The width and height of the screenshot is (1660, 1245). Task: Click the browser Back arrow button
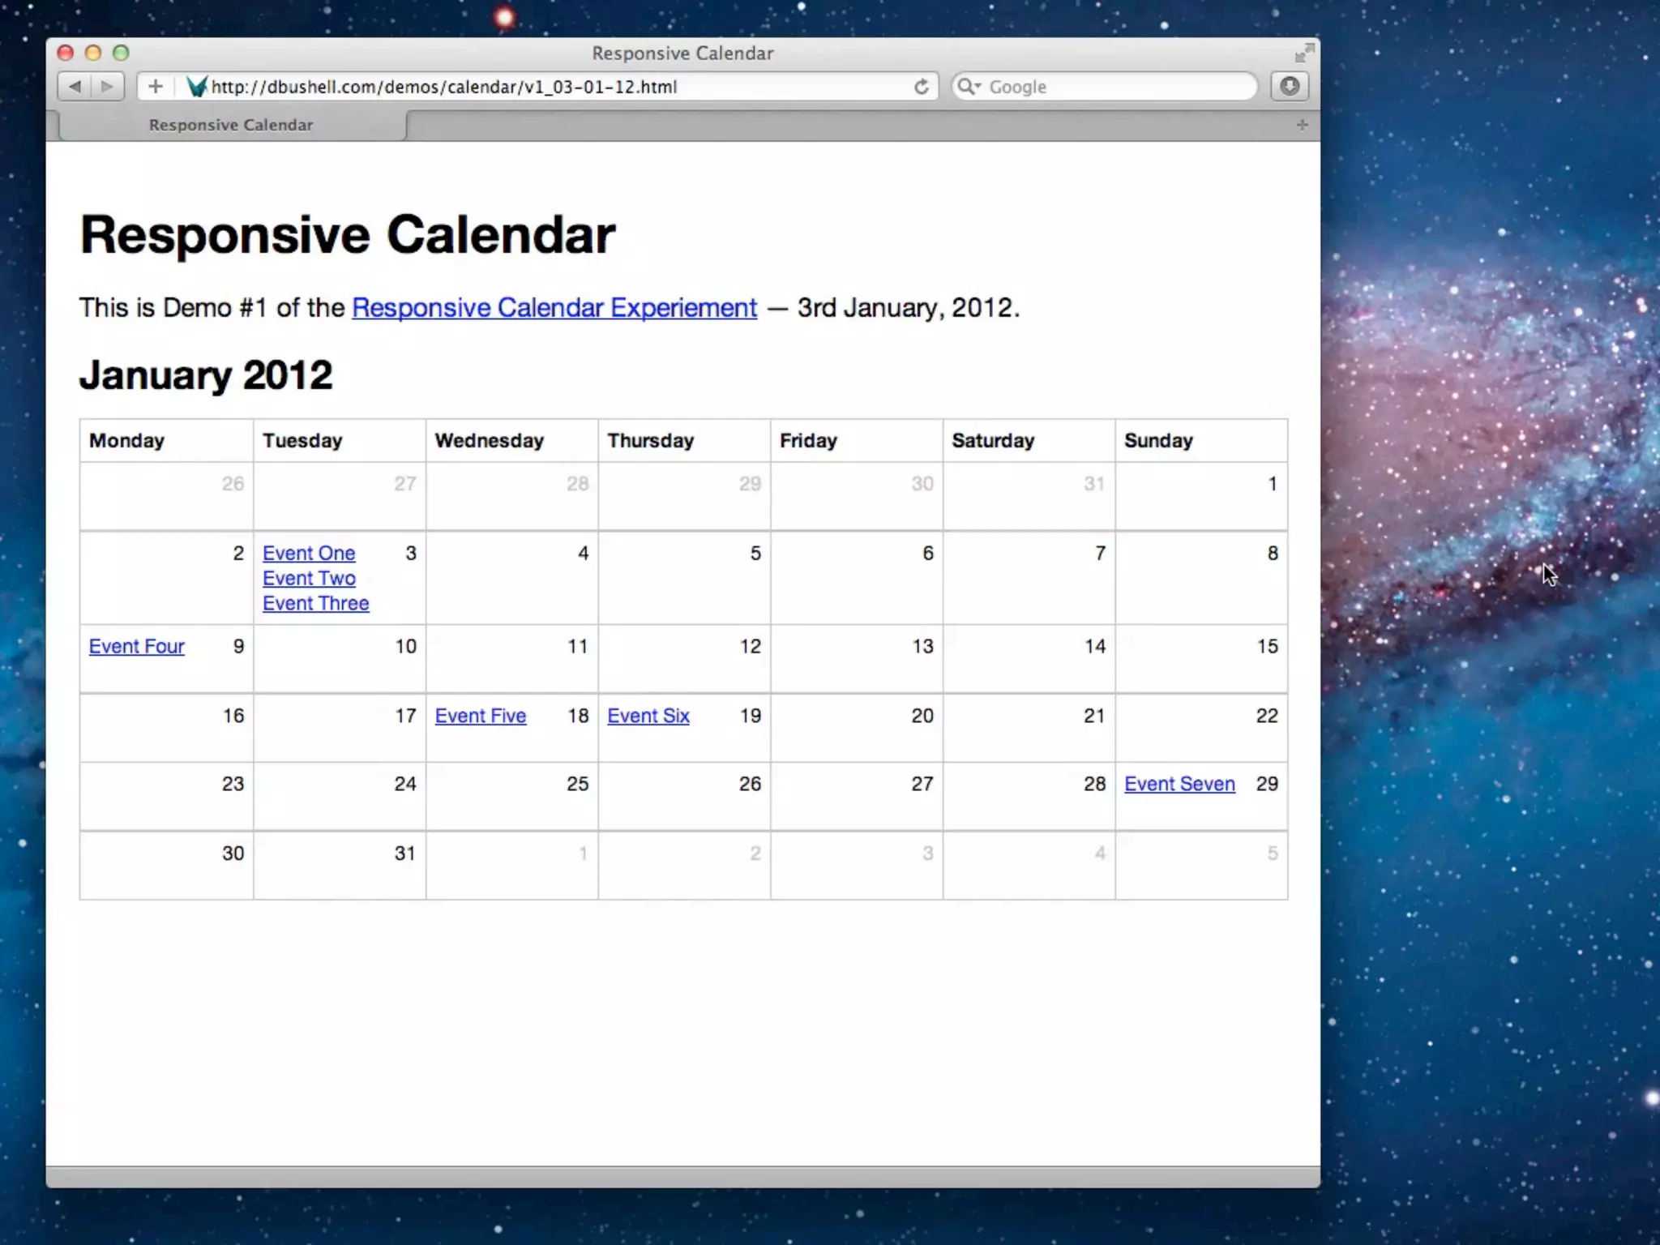tap(75, 87)
